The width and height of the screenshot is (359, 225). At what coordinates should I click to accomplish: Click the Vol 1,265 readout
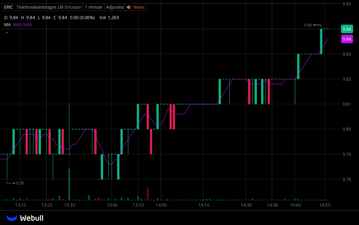(x=109, y=18)
